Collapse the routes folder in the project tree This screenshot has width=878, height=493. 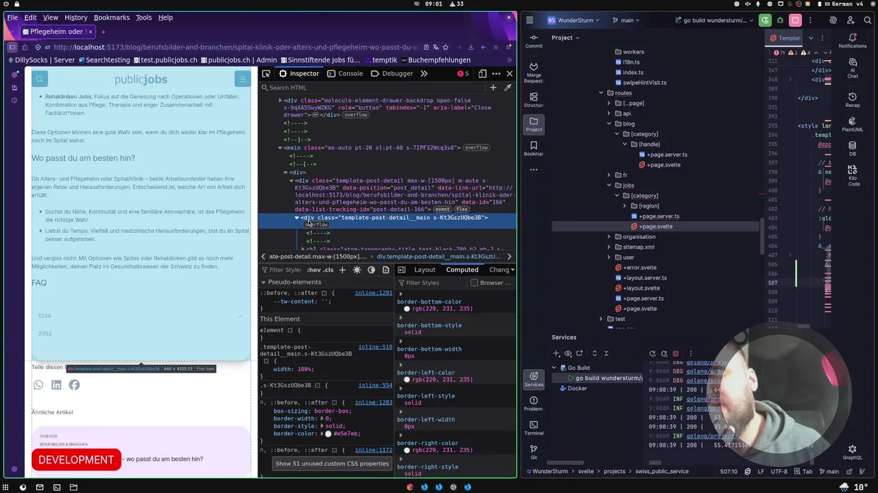pos(601,93)
